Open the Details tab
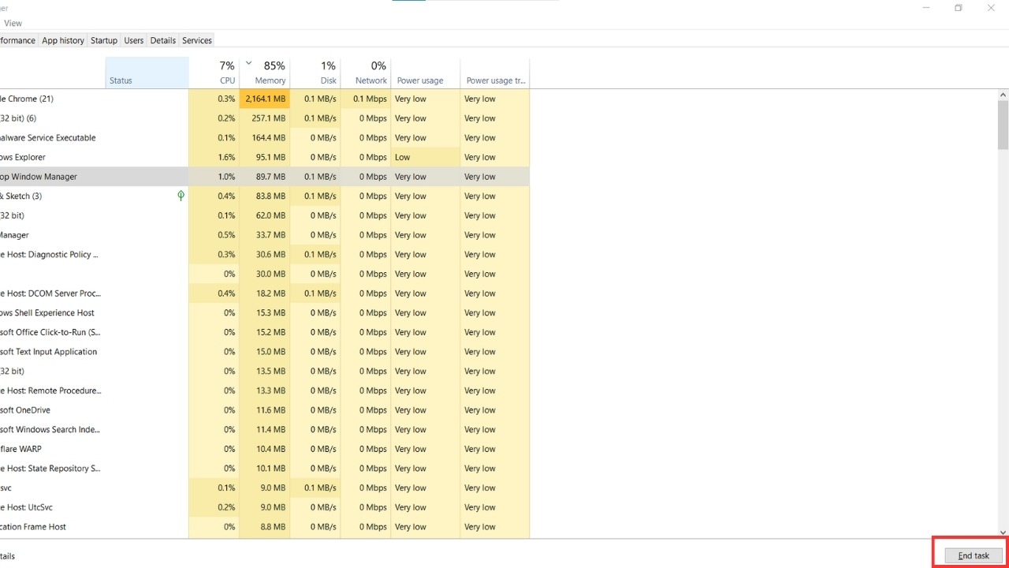Viewport: 1009px width, 568px height. 163,40
